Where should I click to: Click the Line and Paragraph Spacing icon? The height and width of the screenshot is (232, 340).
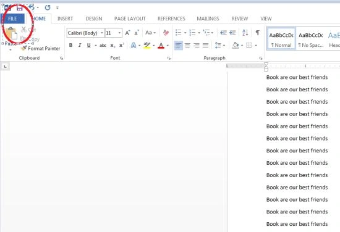click(x=218, y=46)
